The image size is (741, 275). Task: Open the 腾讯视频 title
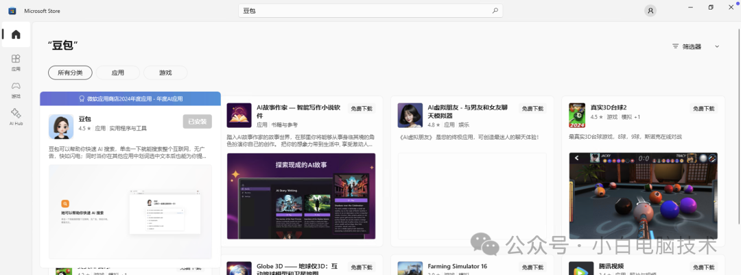pyautogui.click(x=613, y=266)
